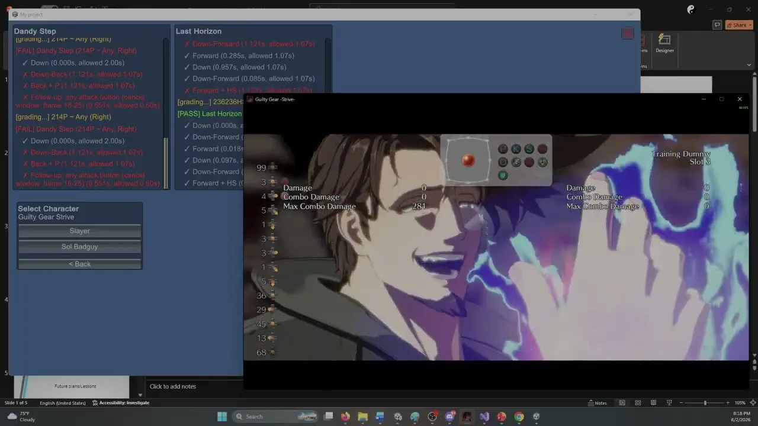The width and height of the screenshot is (758, 426).
Task: Switch to Normal view in PowerPoint
Action: pos(622,403)
